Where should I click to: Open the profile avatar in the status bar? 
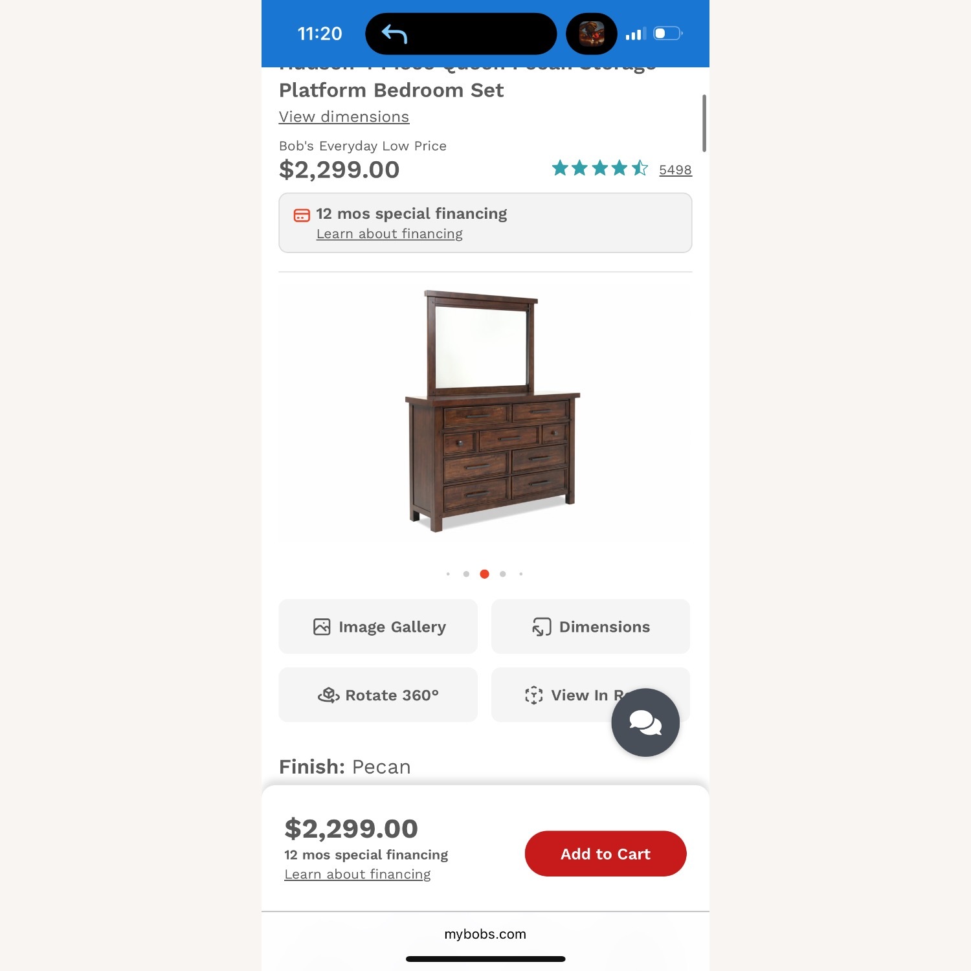591,33
